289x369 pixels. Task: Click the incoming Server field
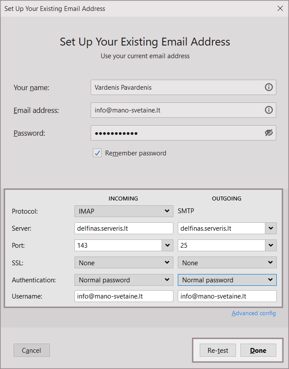[123, 228]
